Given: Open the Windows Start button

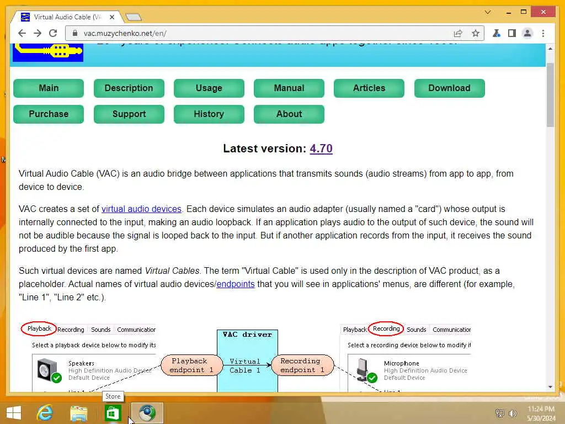Looking at the screenshot, I should 14,413.
